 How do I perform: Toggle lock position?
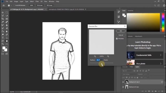[x=132, y=78]
